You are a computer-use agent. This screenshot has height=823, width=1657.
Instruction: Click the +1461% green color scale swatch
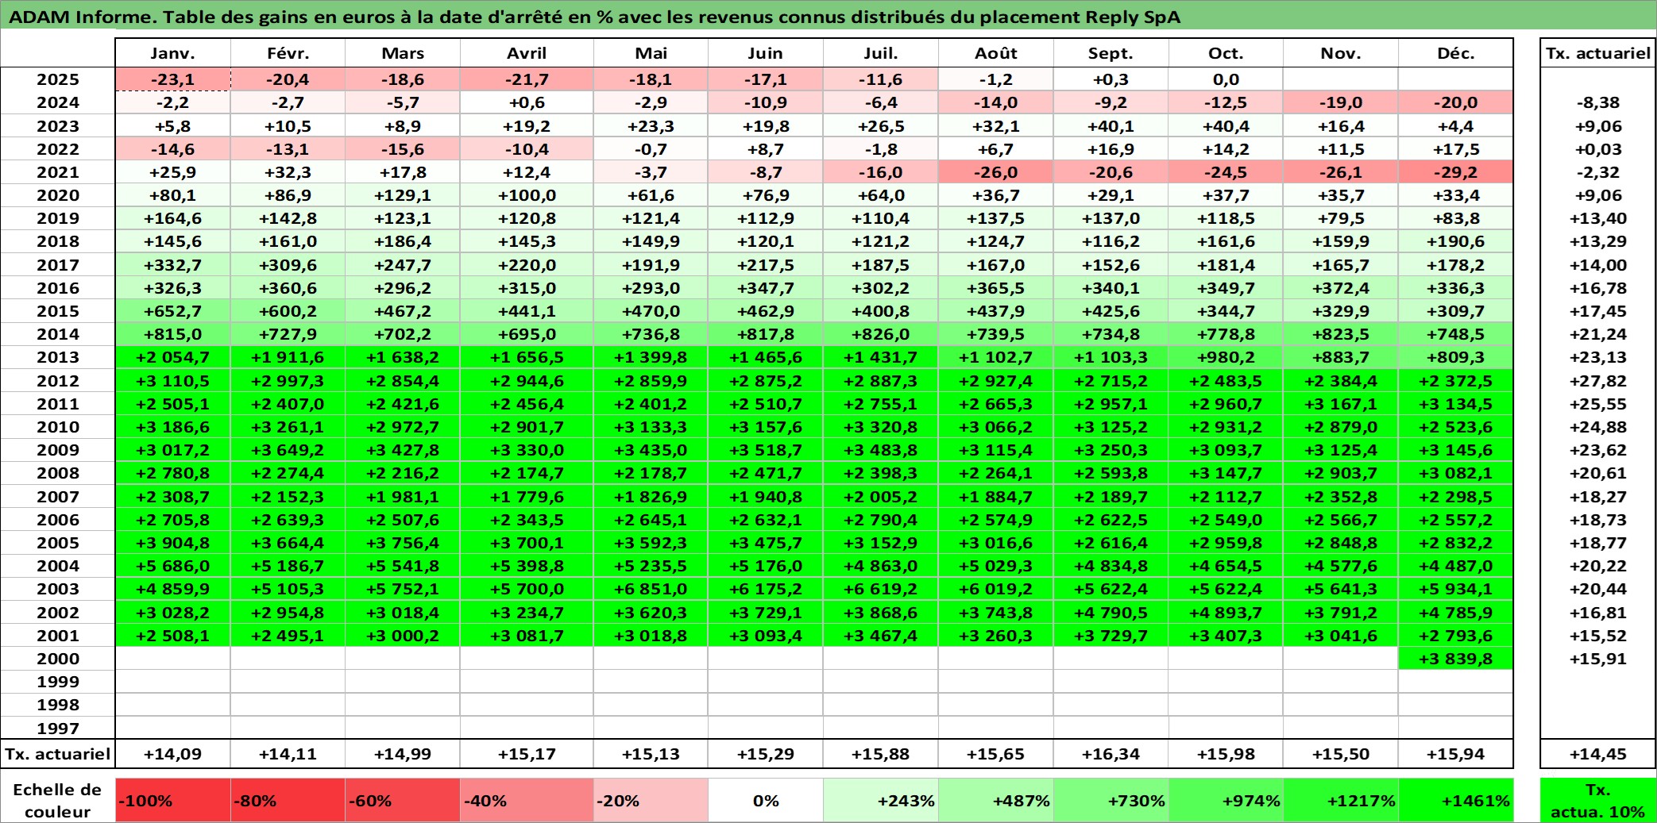click(1456, 800)
